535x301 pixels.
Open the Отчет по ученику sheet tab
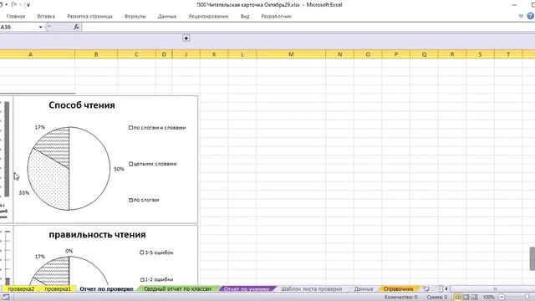click(x=247, y=289)
